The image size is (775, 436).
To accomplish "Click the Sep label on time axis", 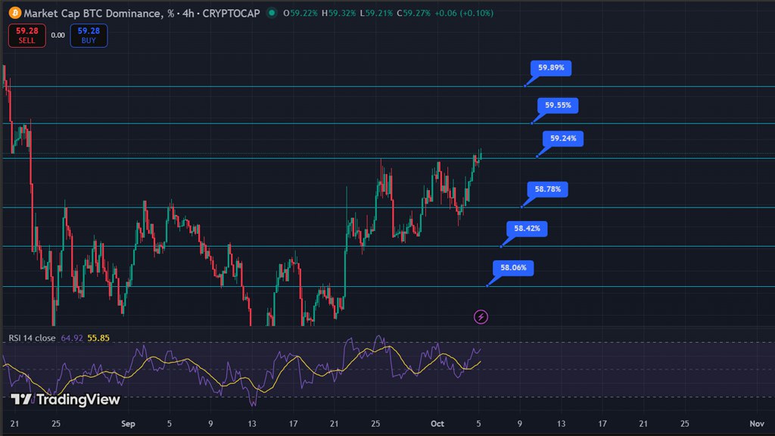I will click(128, 425).
